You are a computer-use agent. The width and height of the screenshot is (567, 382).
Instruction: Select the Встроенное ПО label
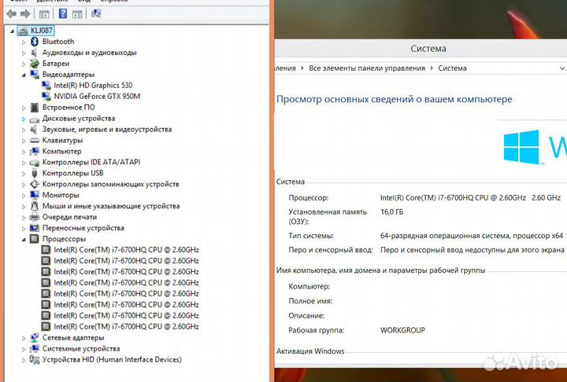[x=69, y=107]
